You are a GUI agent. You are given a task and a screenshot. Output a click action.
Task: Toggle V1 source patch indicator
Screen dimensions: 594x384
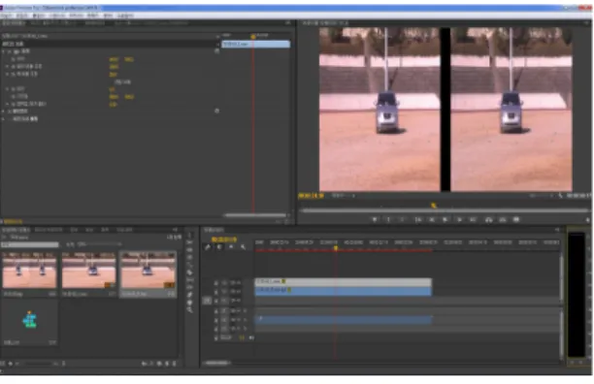pos(207,301)
